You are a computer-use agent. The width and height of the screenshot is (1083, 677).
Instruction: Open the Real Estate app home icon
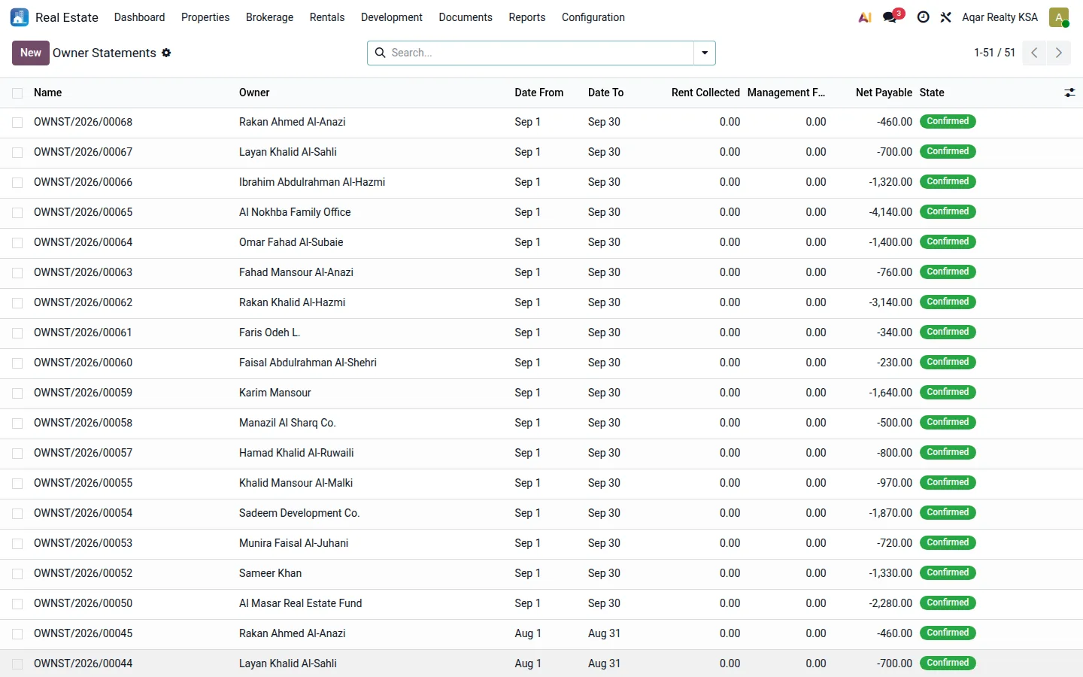click(20, 17)
